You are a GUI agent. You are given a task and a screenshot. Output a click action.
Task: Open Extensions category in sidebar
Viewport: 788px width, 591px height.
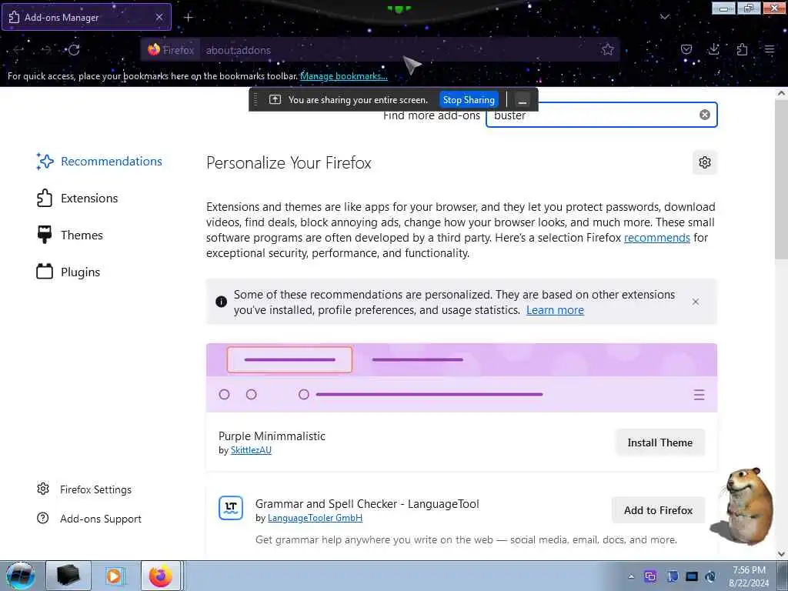point(78,198)
